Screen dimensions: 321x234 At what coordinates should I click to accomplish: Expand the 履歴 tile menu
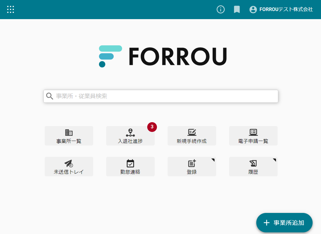[x=253, y=167]
